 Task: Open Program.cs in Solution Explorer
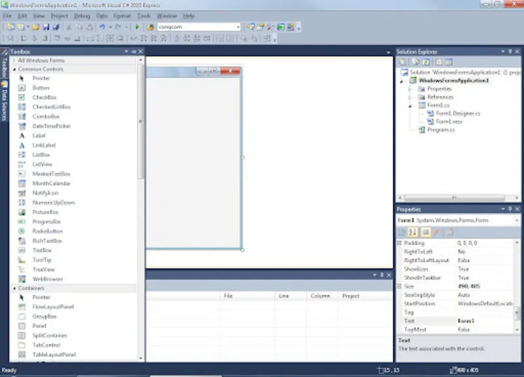coord(440,130)
